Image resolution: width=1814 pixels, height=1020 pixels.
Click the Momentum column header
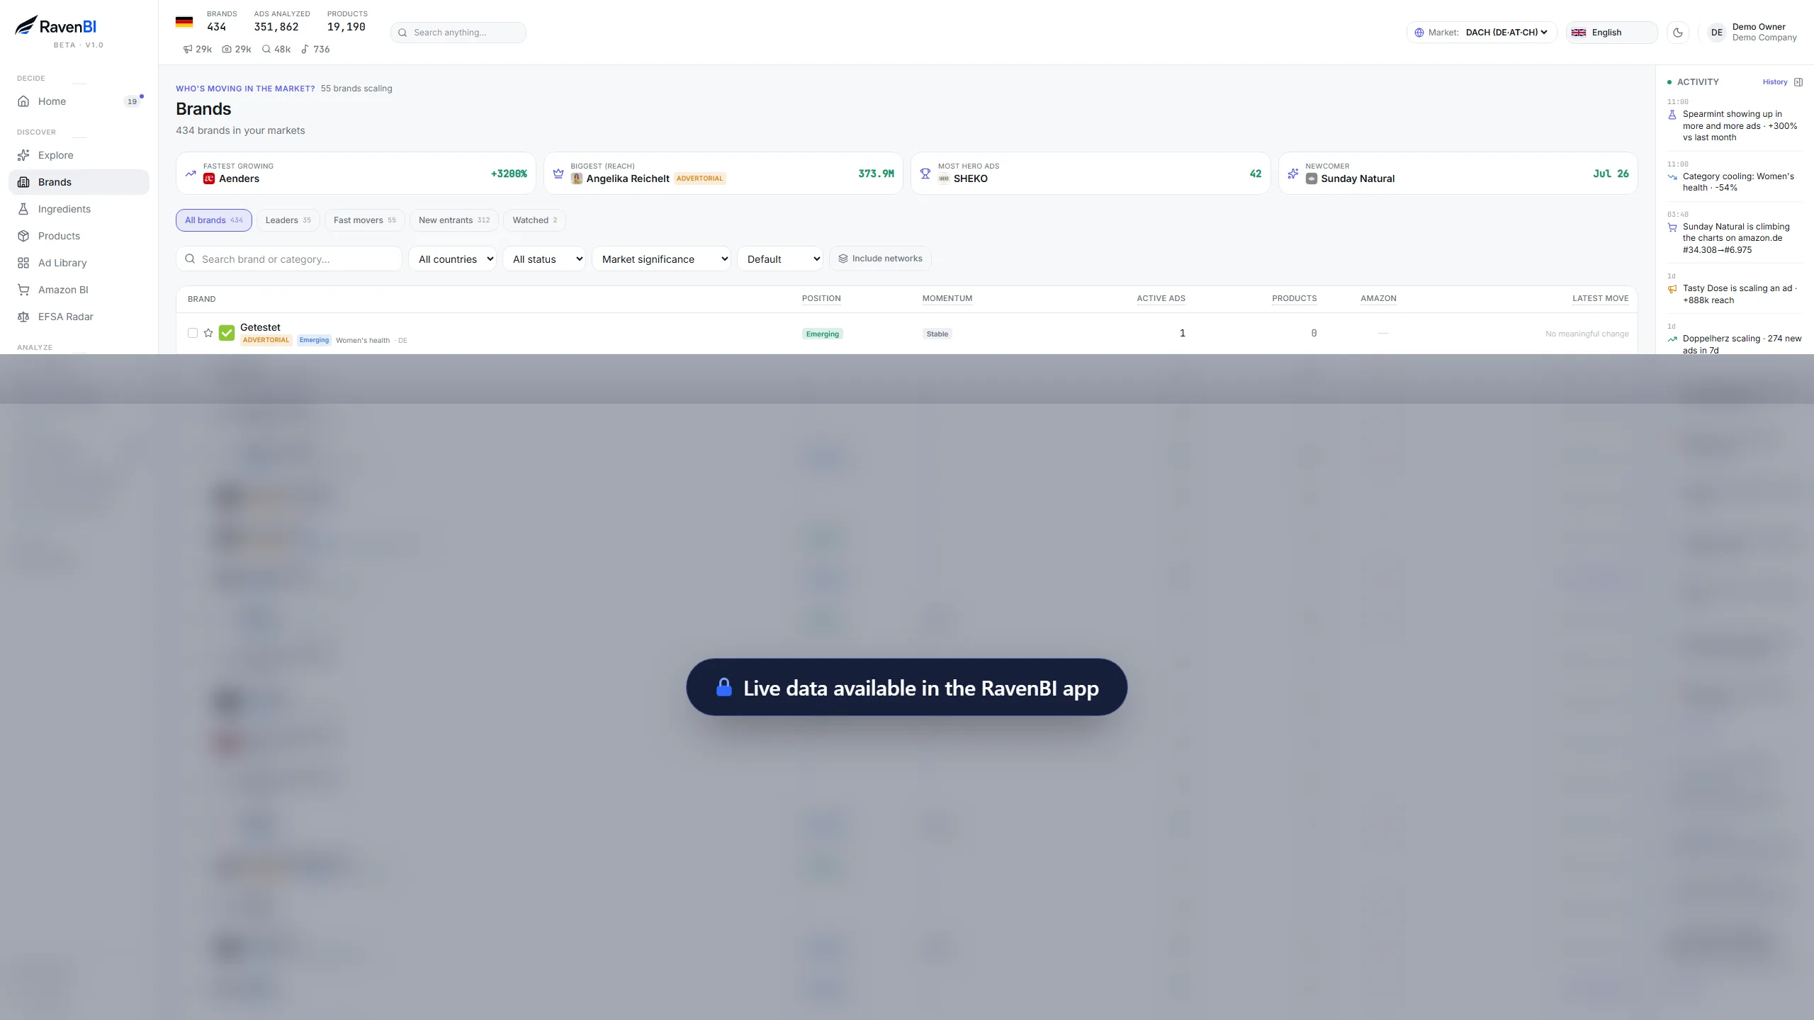click(947, 299)
